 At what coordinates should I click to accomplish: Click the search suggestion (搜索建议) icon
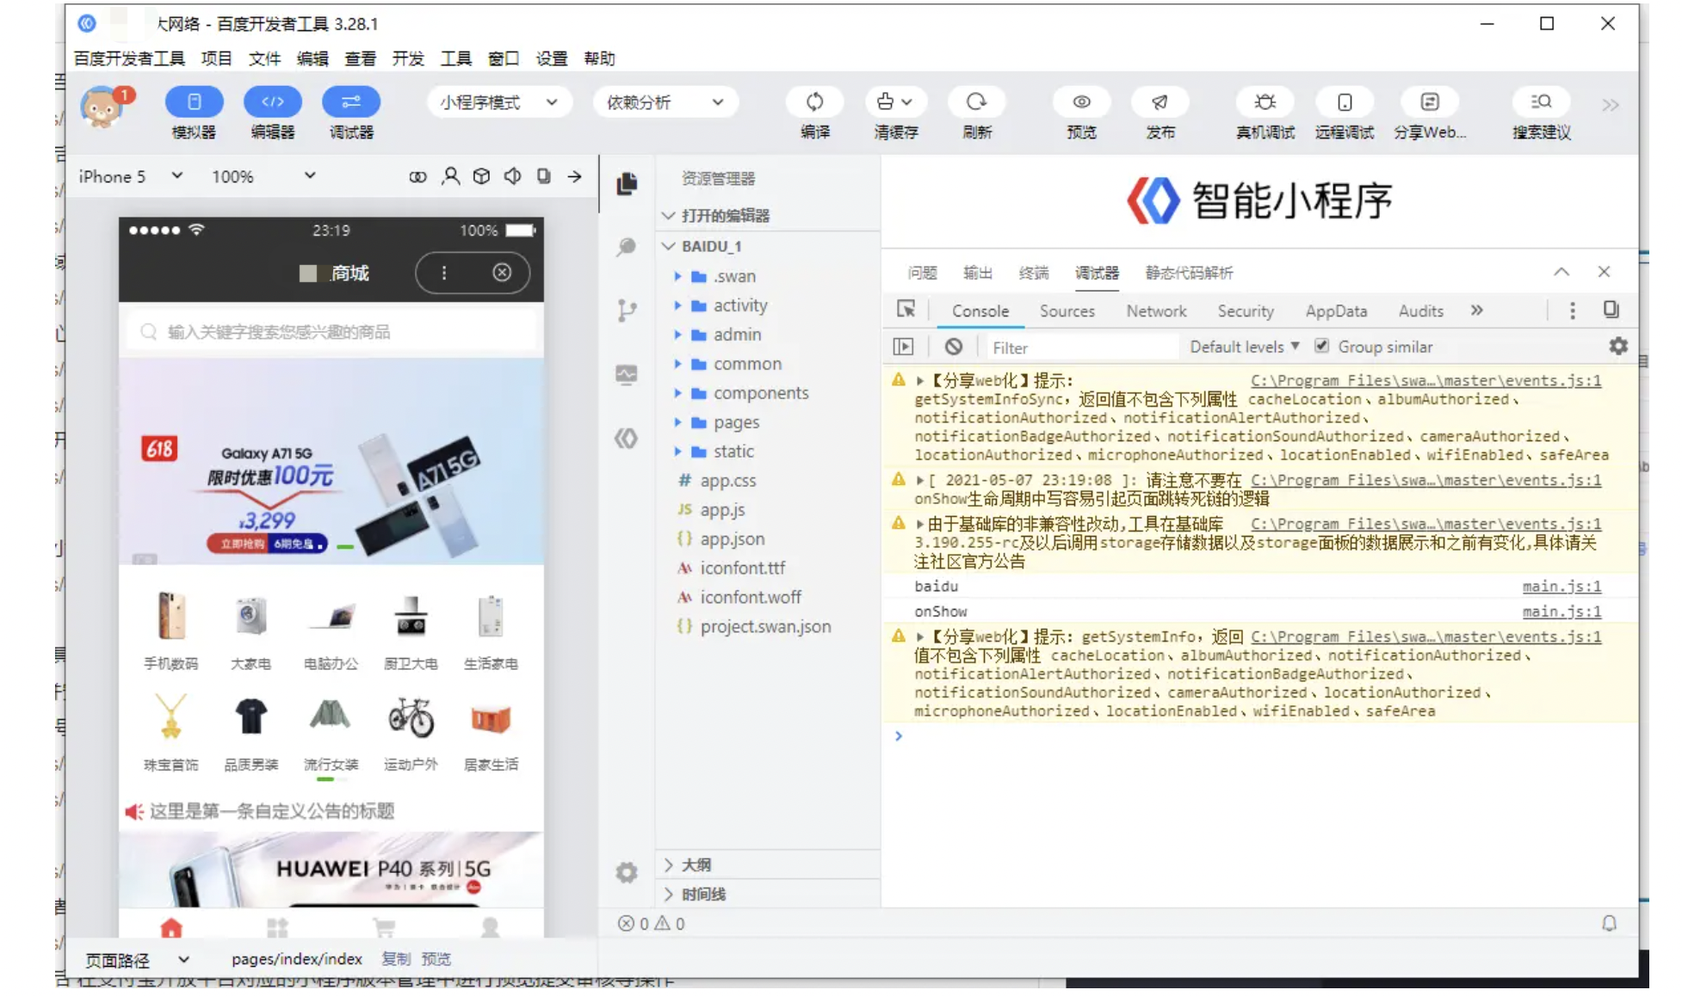(1541, 102)
